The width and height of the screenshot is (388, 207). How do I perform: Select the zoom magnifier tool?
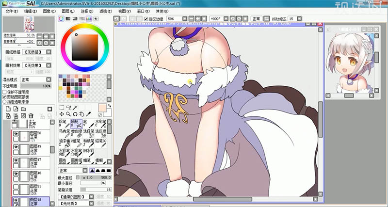tap(68, 114)
